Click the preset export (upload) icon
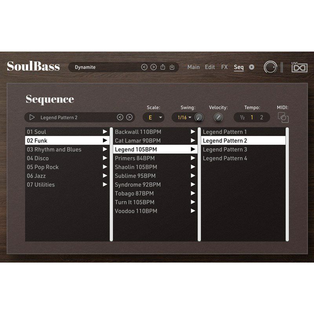 163,67
